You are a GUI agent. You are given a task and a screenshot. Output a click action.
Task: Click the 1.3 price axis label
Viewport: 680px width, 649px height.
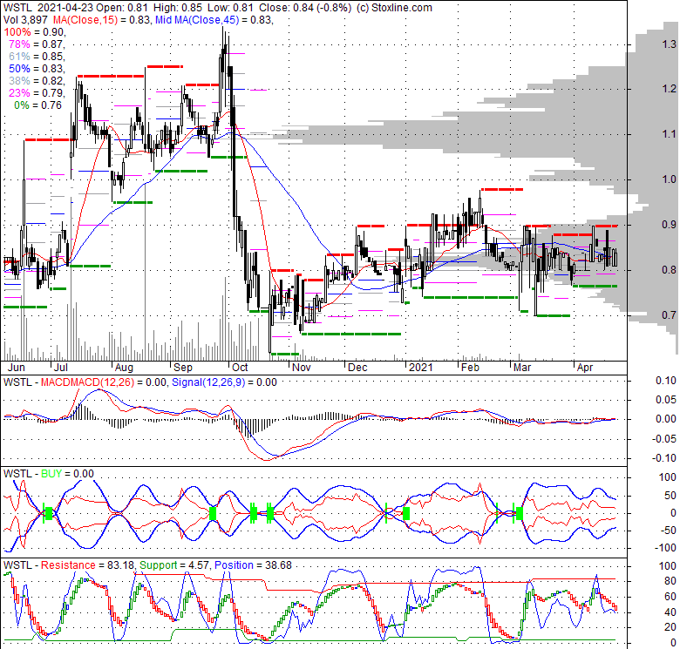[669, 44]
